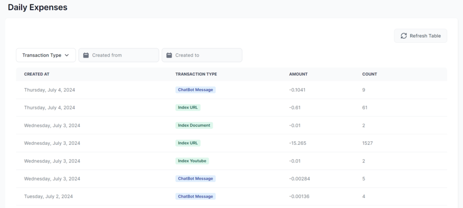Screen dimensions: 463x208
Task: Click the Index Youtube badge
Action: [192, 161]
